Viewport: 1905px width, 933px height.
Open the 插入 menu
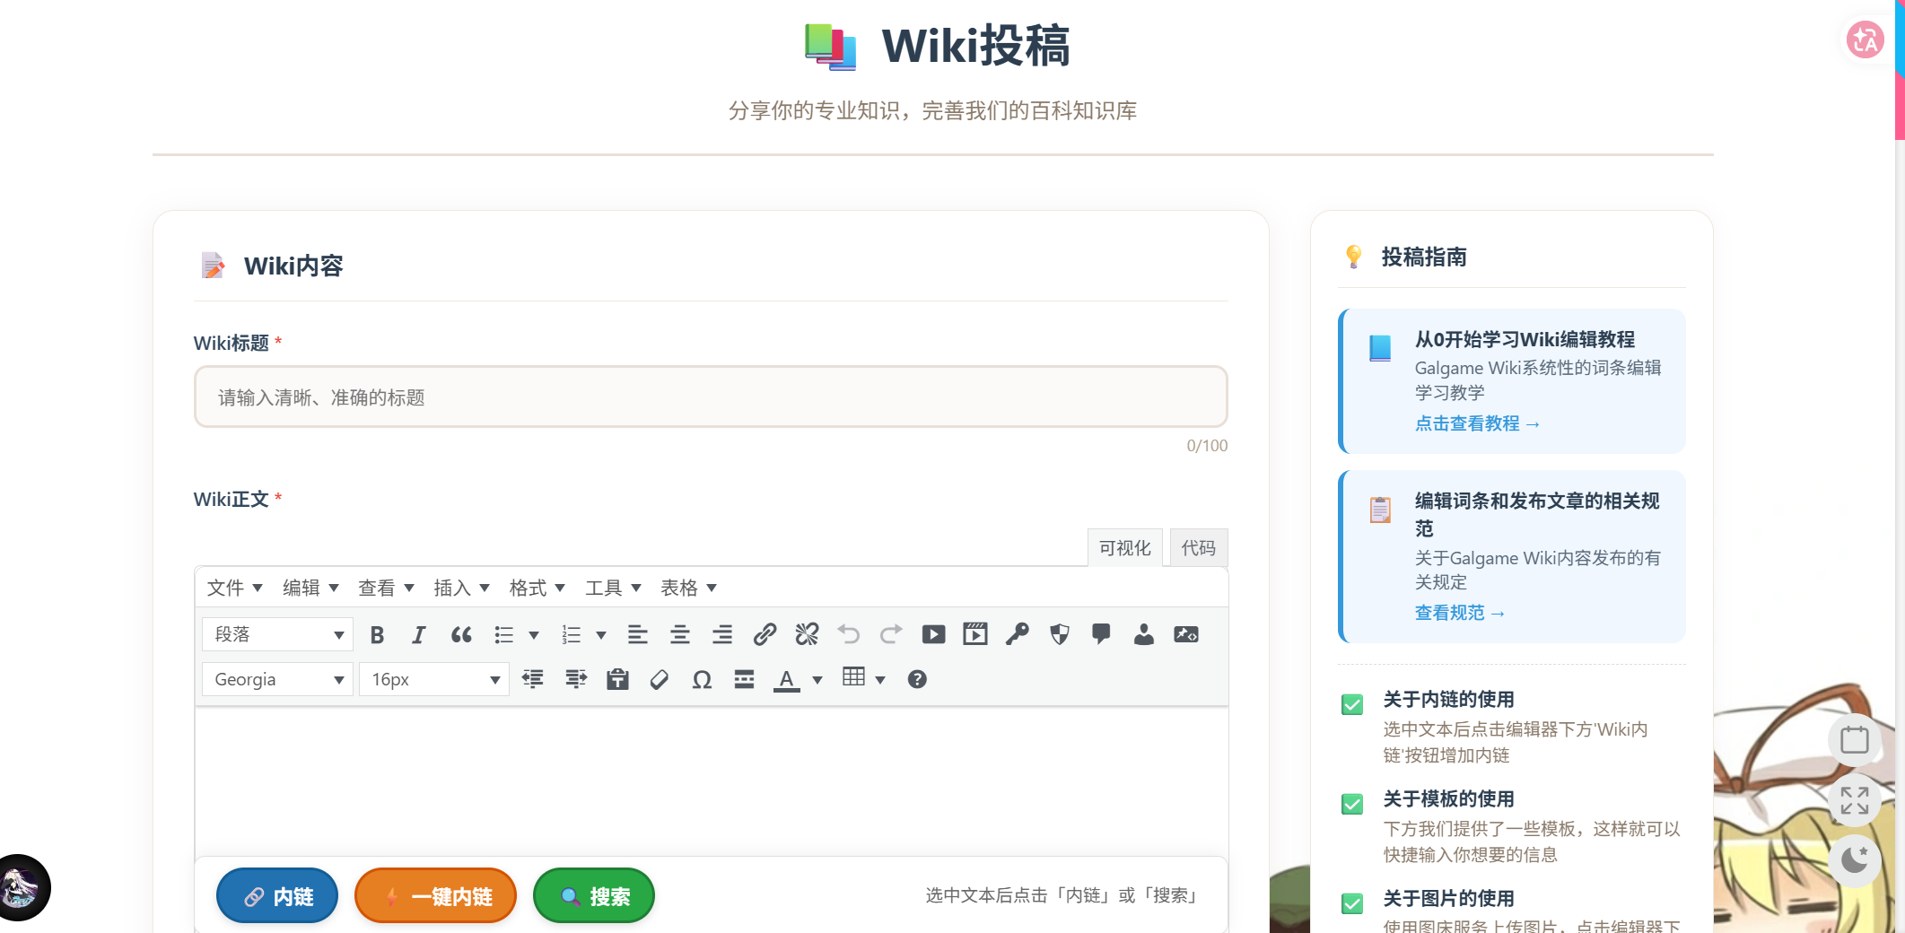click(x=461, y=588)
